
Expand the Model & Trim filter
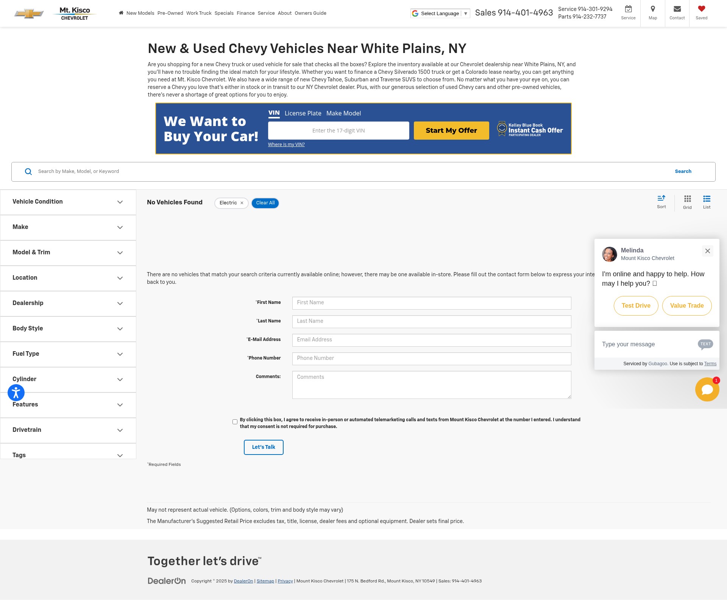point(68,253)
